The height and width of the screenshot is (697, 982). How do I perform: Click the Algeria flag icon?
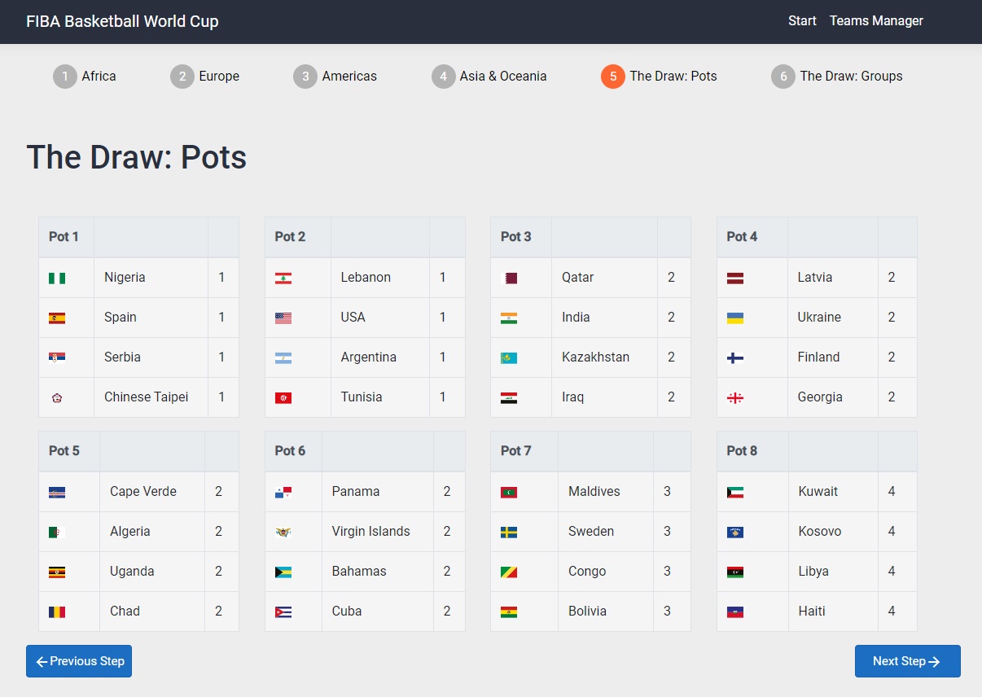coord(57,532)
